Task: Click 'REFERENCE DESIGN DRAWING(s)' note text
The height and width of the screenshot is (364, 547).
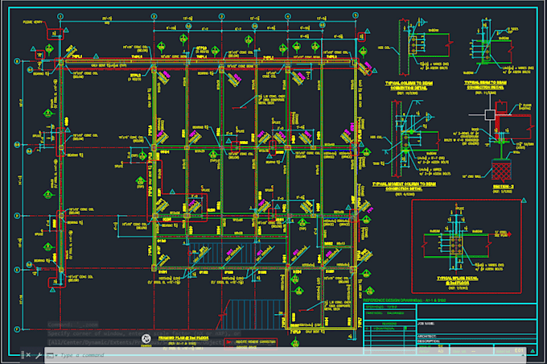Action: pyautogui.click(x=405, y=300)
